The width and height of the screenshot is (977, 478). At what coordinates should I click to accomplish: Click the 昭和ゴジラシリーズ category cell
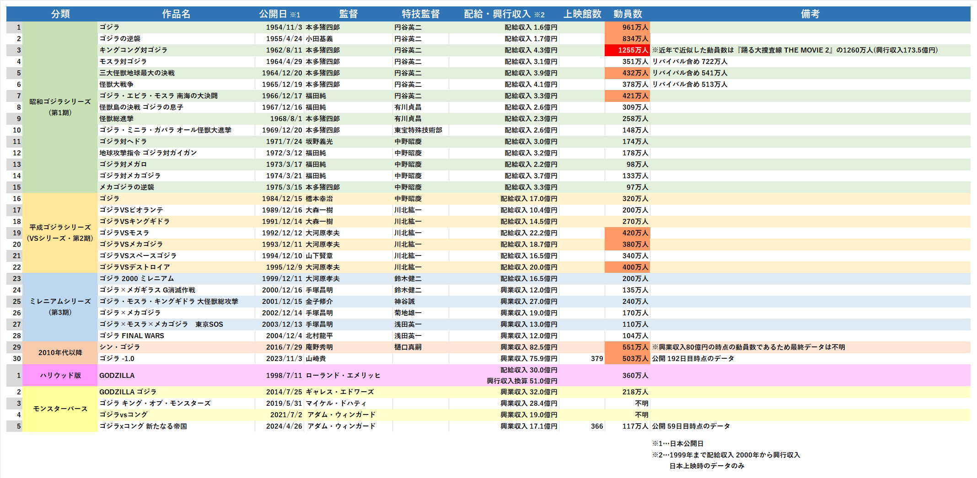click(60, 107)
